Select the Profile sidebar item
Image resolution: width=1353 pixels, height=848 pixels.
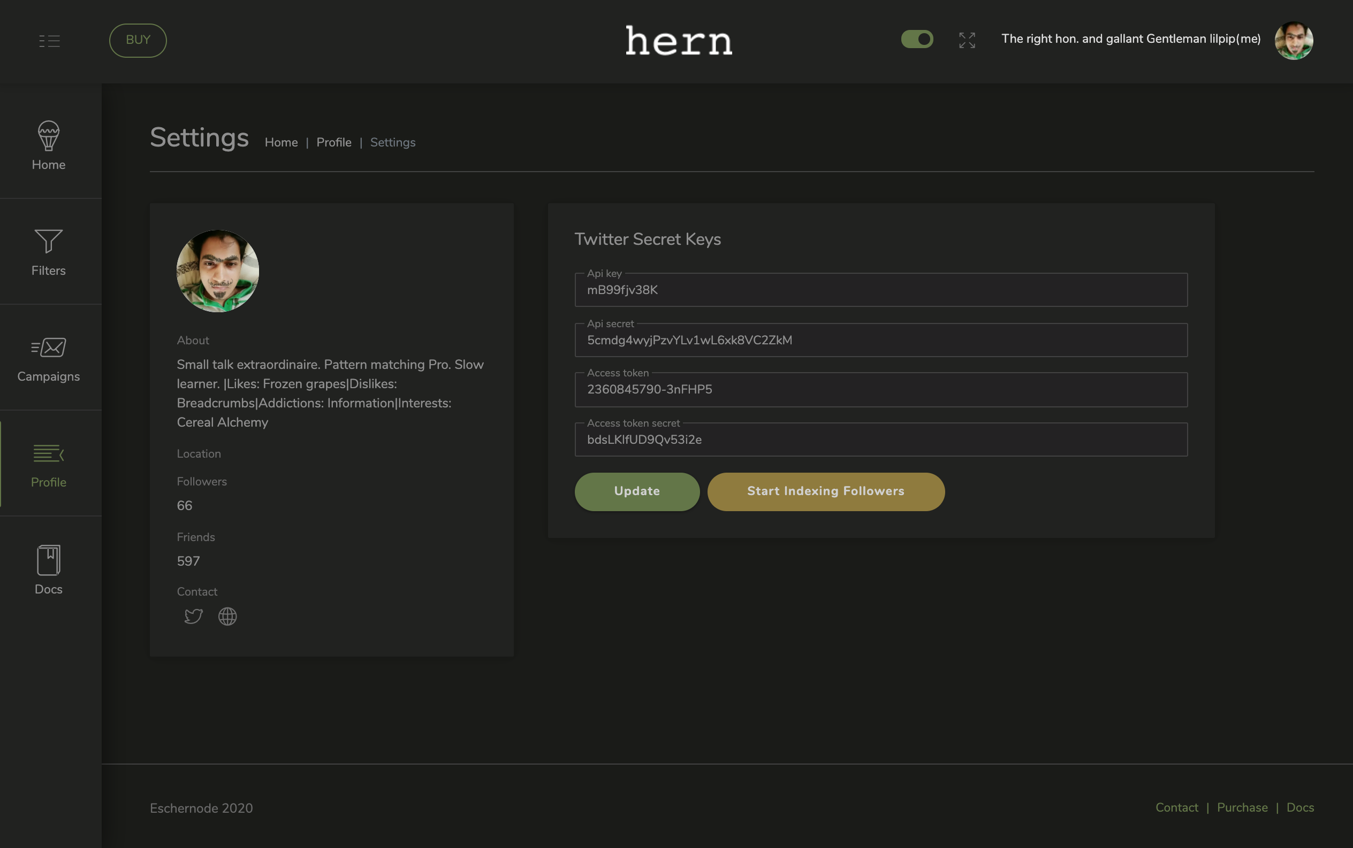(x=48, y=464)
